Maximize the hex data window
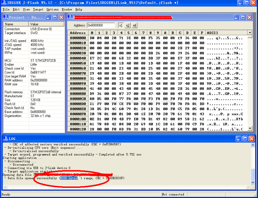 point(243,17)
